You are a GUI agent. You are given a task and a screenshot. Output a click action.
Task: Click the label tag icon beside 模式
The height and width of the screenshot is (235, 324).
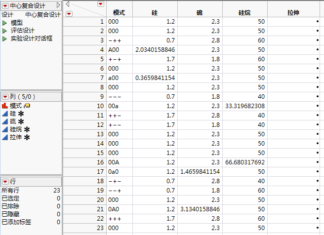pos(28,106)
